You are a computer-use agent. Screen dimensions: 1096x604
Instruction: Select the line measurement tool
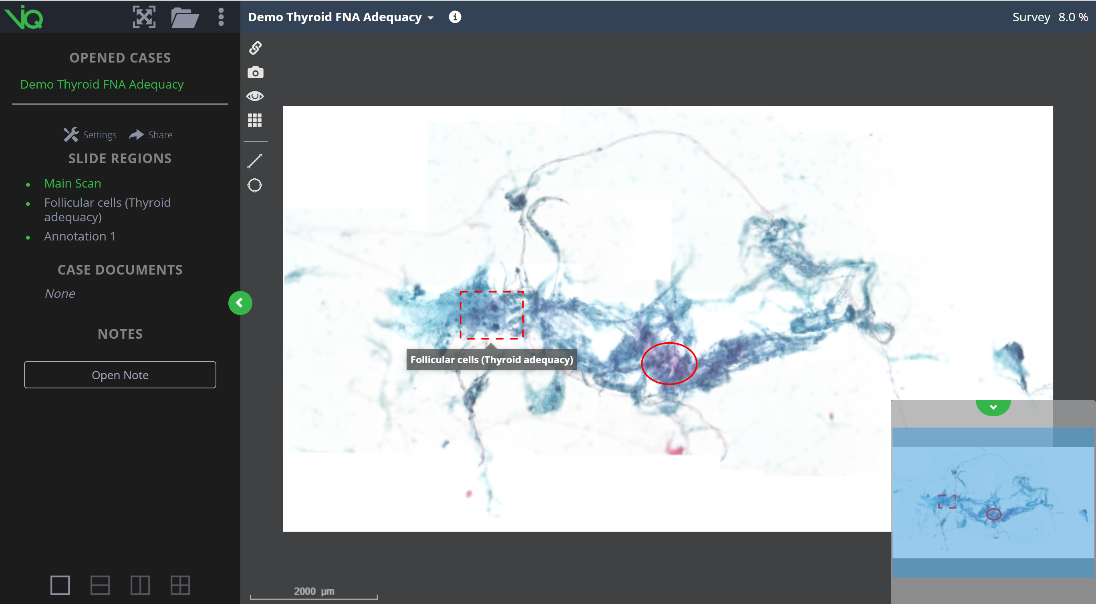point(255,161)
